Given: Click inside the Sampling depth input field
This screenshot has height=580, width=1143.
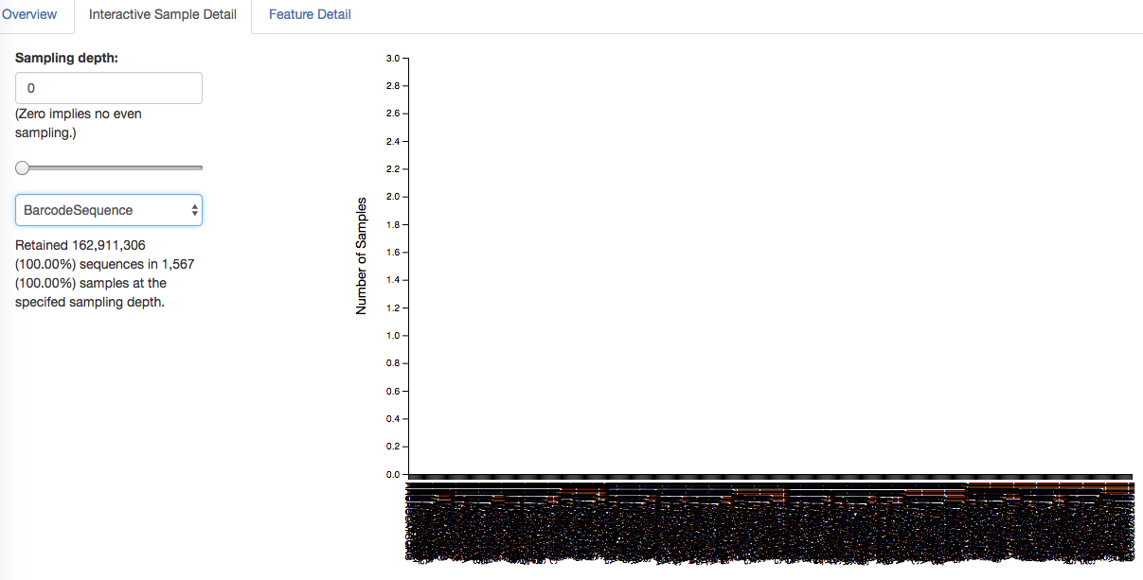Looking at the screenshot, I should click(x=108, y=87).
